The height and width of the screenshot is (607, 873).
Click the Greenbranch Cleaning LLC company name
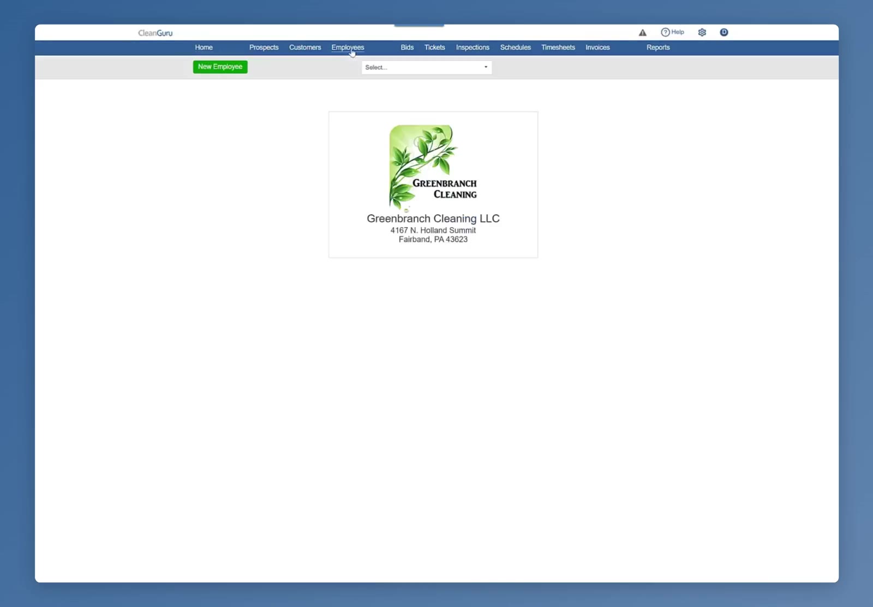click(x=433, y=218)
